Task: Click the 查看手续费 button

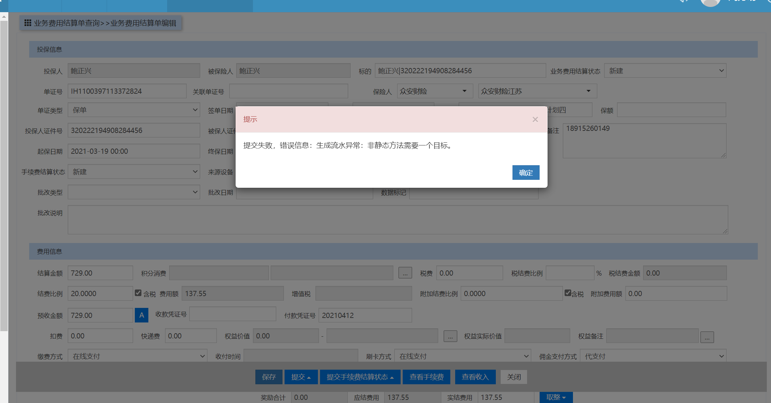Action: [x=426, y=377]
